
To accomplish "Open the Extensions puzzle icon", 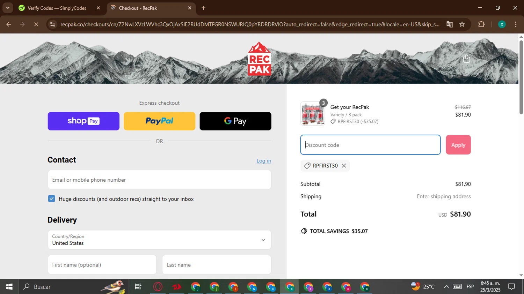I will pyautogui.click(x=481, y=24).
